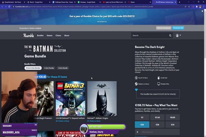Click LEGO Batman 3: Beyond Gotham title

(x=70, y=118)
